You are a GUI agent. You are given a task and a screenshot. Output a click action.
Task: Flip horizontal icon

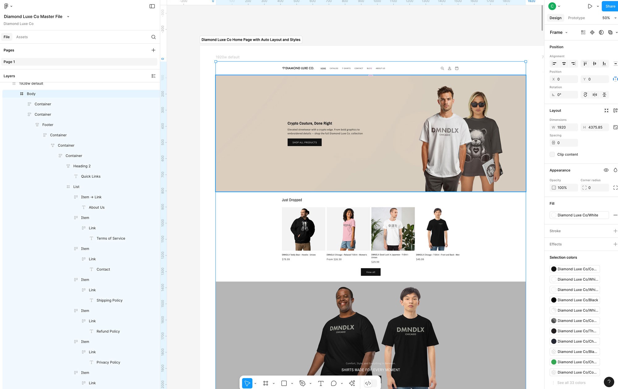click(x=595, y=95)
